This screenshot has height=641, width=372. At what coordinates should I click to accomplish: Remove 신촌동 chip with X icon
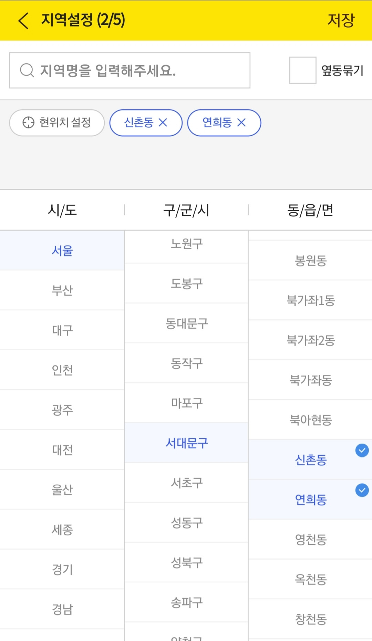point(163,123)
